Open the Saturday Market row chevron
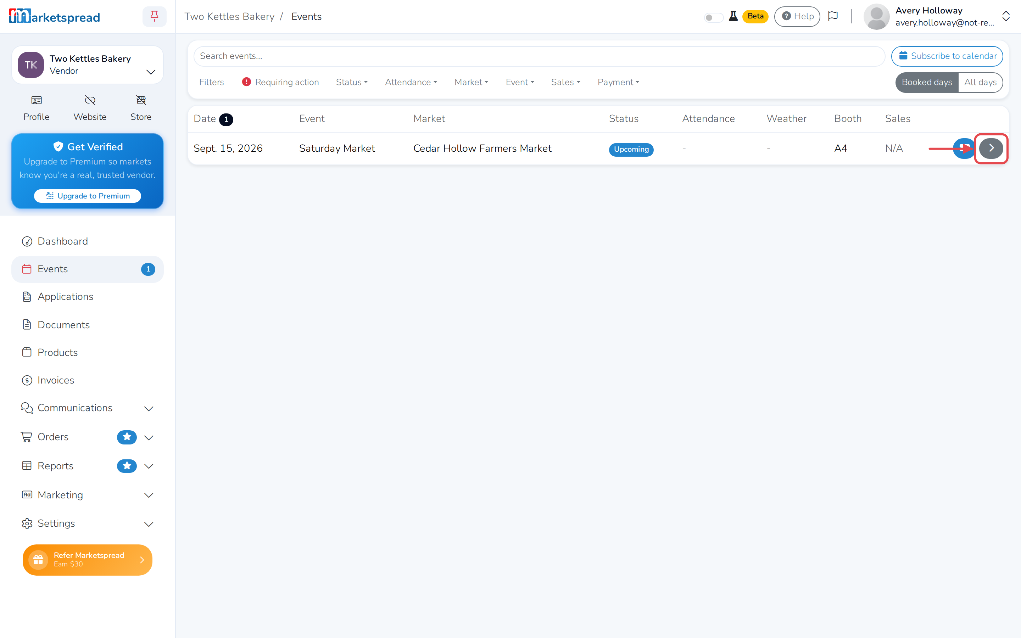This screenshot has height=638, width=1021. pyautogui.click(x=991, y=149)
